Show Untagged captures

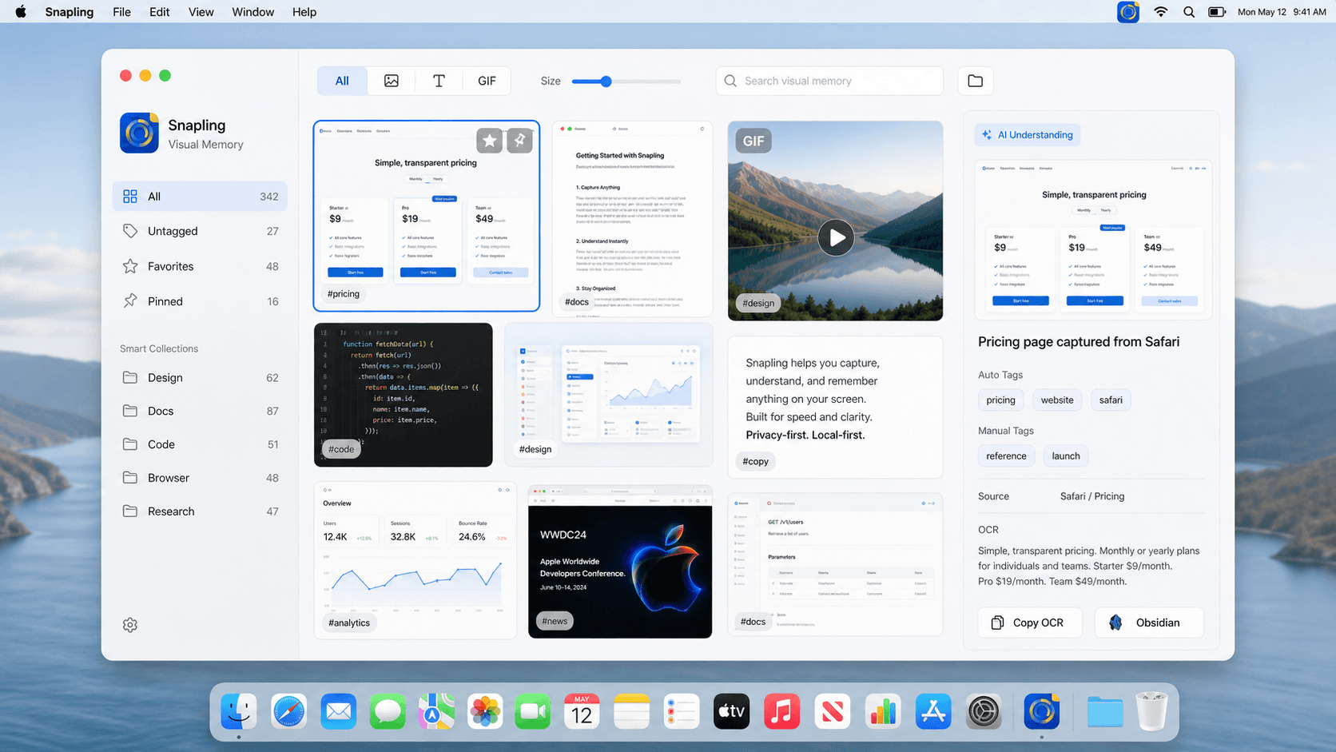[x=200, y=231]
